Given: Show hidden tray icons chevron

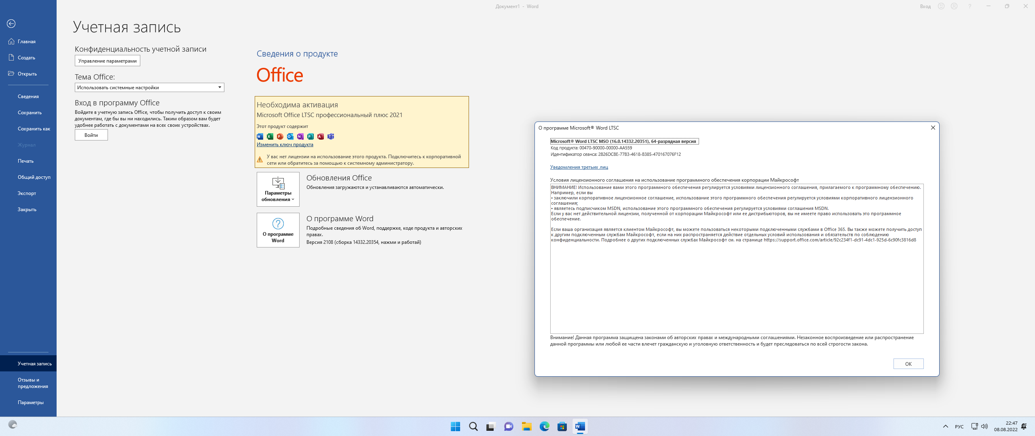Looking at the screenshot, I should tap(945, 426).
